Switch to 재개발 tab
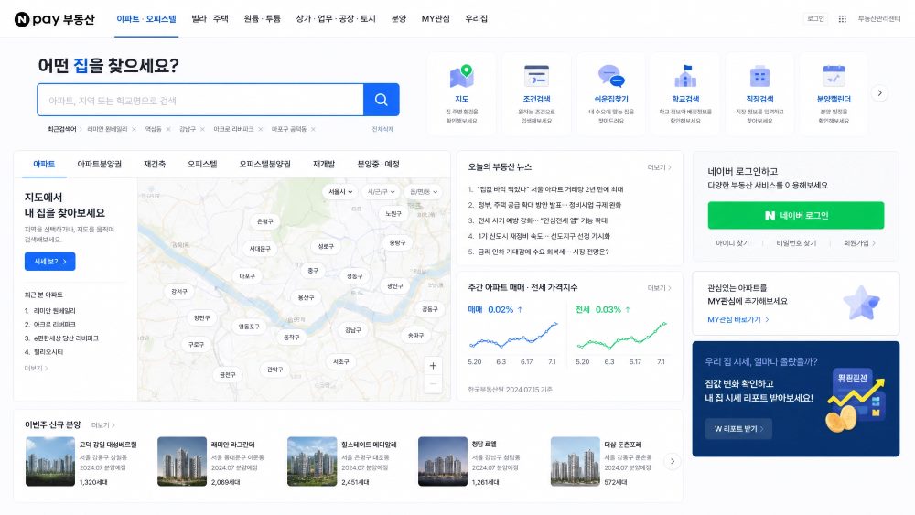Screen dimensions: 915x515 (x=324, y=164)
